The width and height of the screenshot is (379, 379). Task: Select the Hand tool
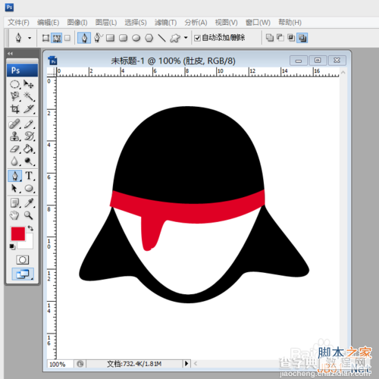tap(14, 215)
